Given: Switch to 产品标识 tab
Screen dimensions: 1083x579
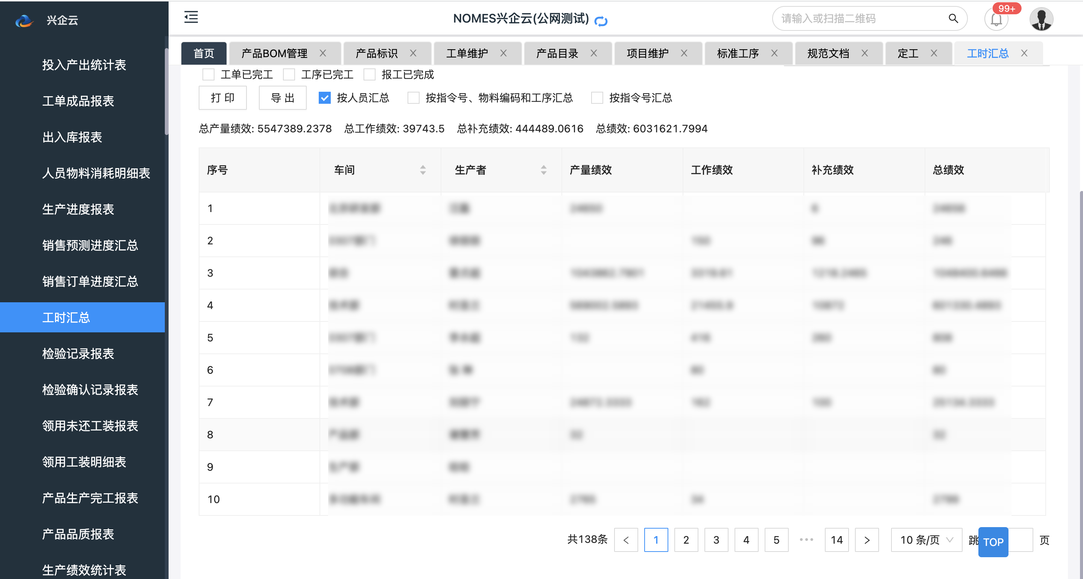Looking at the screenshot, I should point(376,53).
